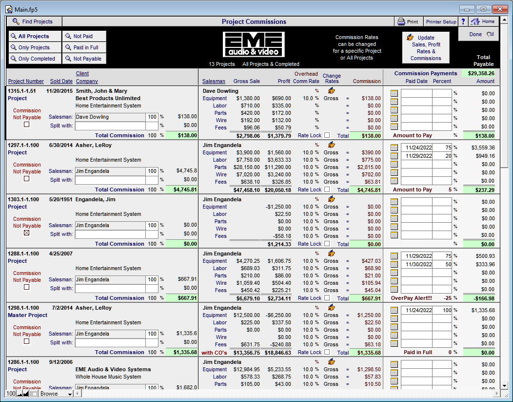Click the 100 zoom level indicator
Screen dimensions: 513x402
[11, 394]
